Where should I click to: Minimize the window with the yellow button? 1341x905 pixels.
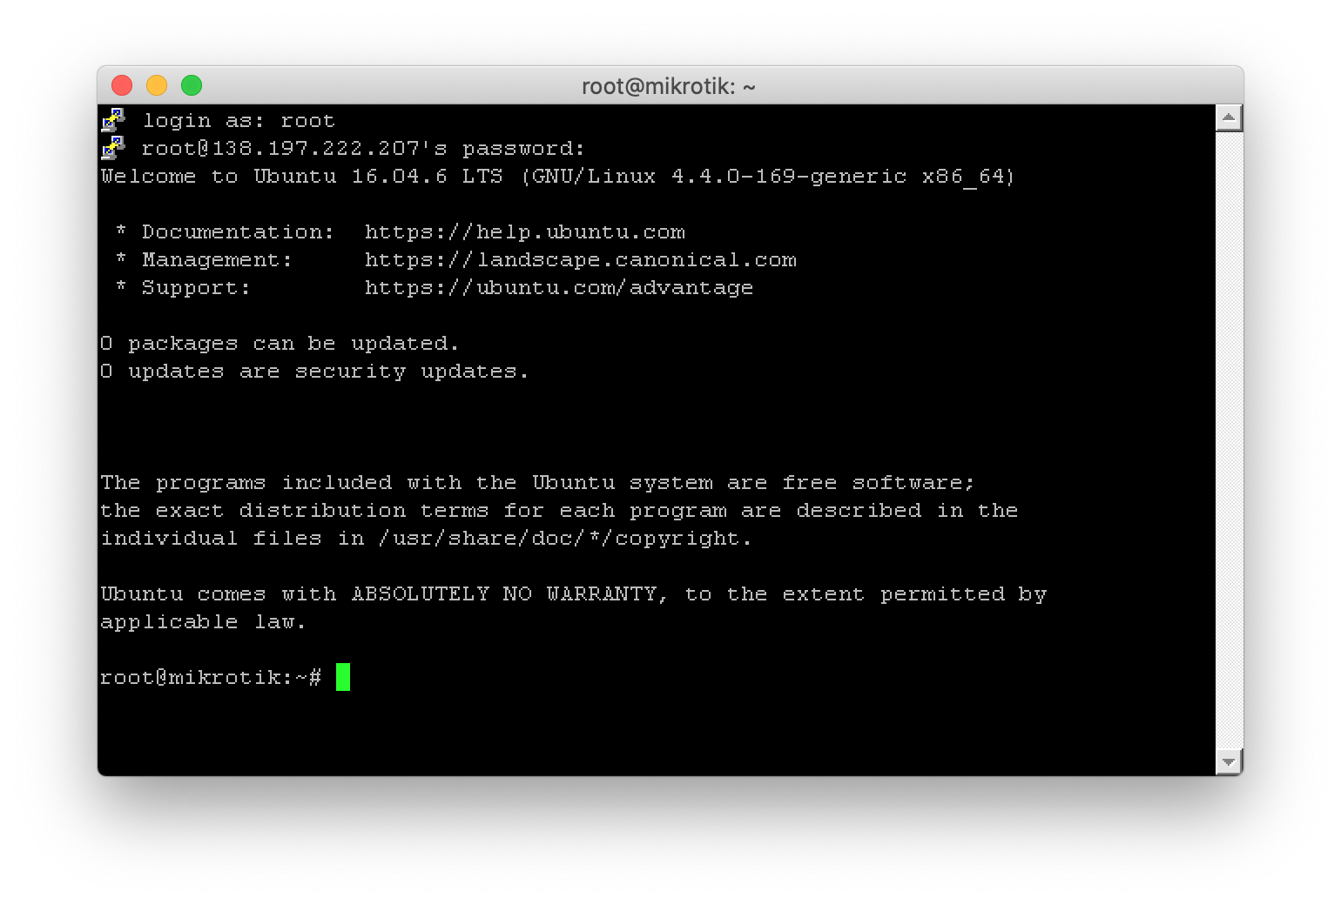(157, 85)
